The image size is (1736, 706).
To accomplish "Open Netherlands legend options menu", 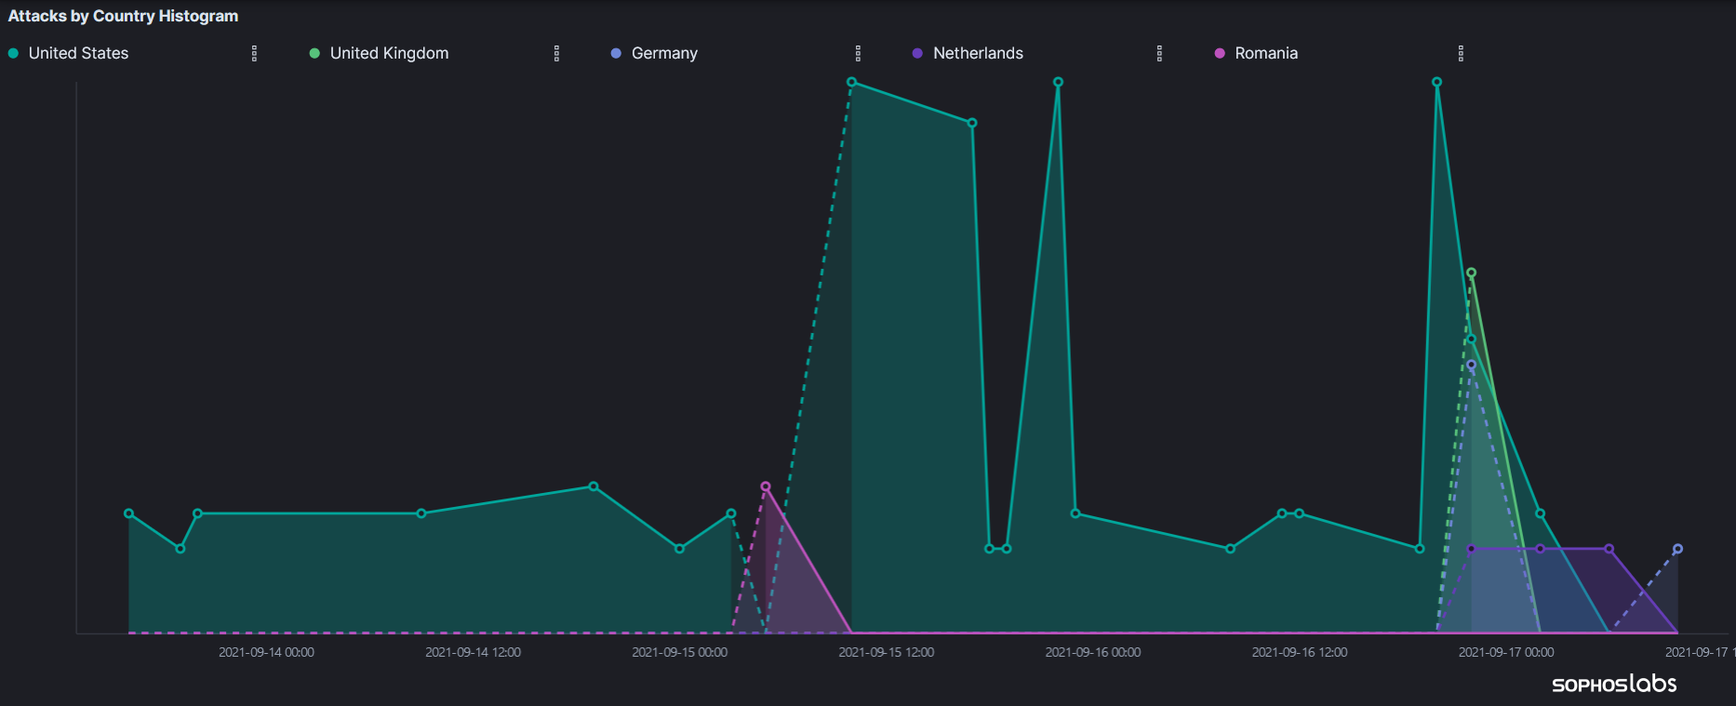I will coord(1159,54).
